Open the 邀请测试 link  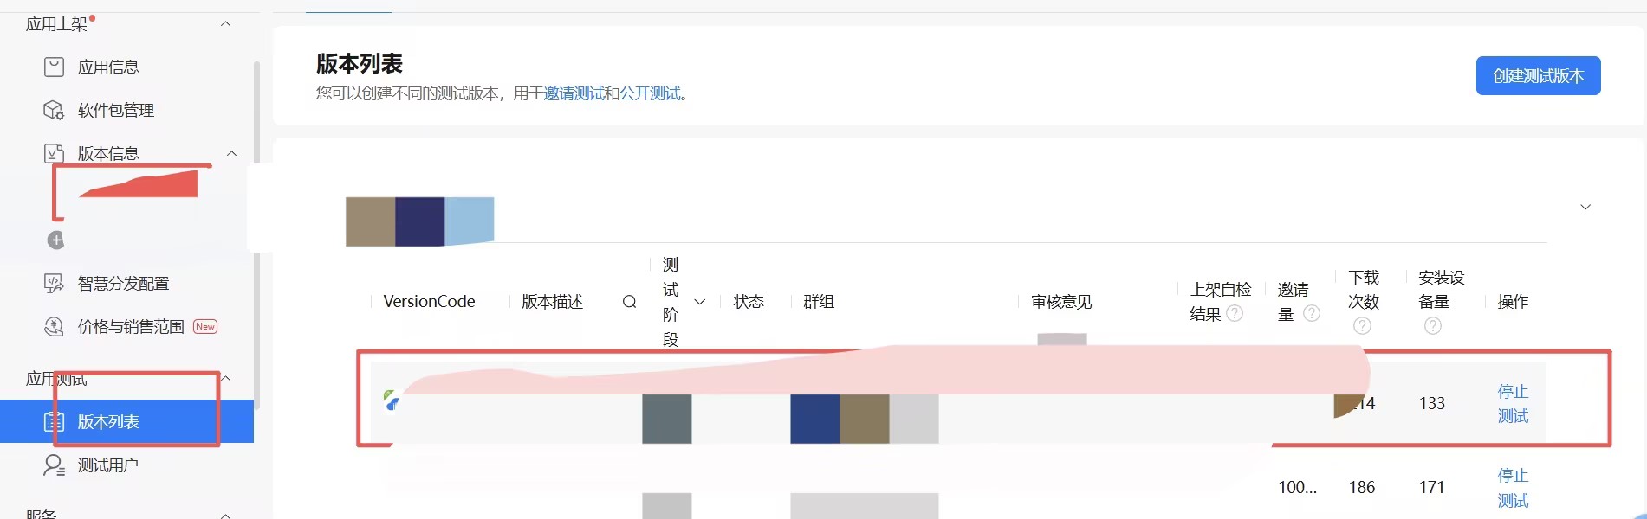574,93
